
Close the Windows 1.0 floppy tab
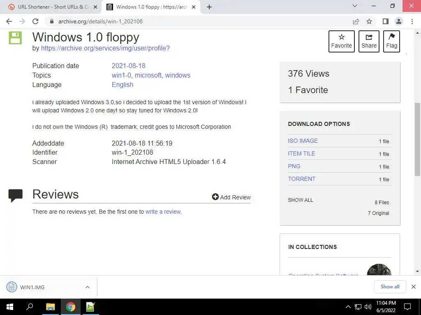click(194, 7)
